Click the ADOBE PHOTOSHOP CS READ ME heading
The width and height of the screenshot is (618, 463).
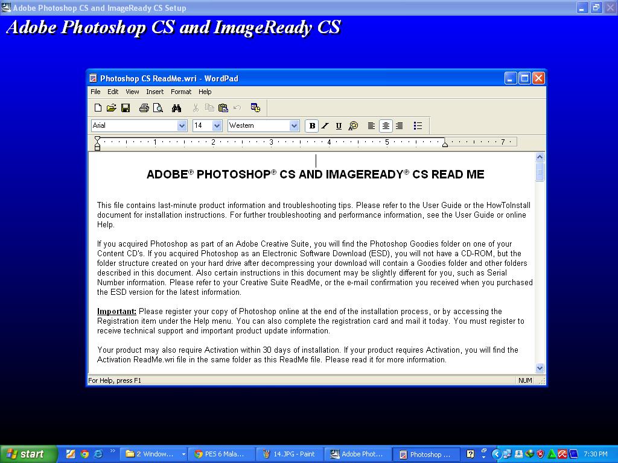coord(315,174)
